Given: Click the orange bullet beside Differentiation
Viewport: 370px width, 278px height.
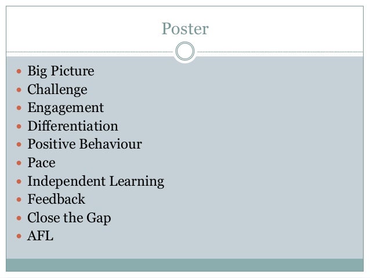Looking at the screenshot, I should pyautogui.click(x=19, y=127).
